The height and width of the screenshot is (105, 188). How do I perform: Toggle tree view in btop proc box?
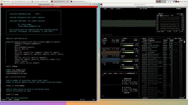[x=169, y=38]
